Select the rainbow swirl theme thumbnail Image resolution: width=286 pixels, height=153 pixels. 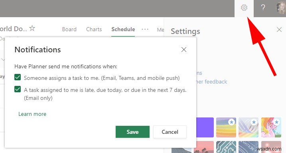[x=249, y=127]
